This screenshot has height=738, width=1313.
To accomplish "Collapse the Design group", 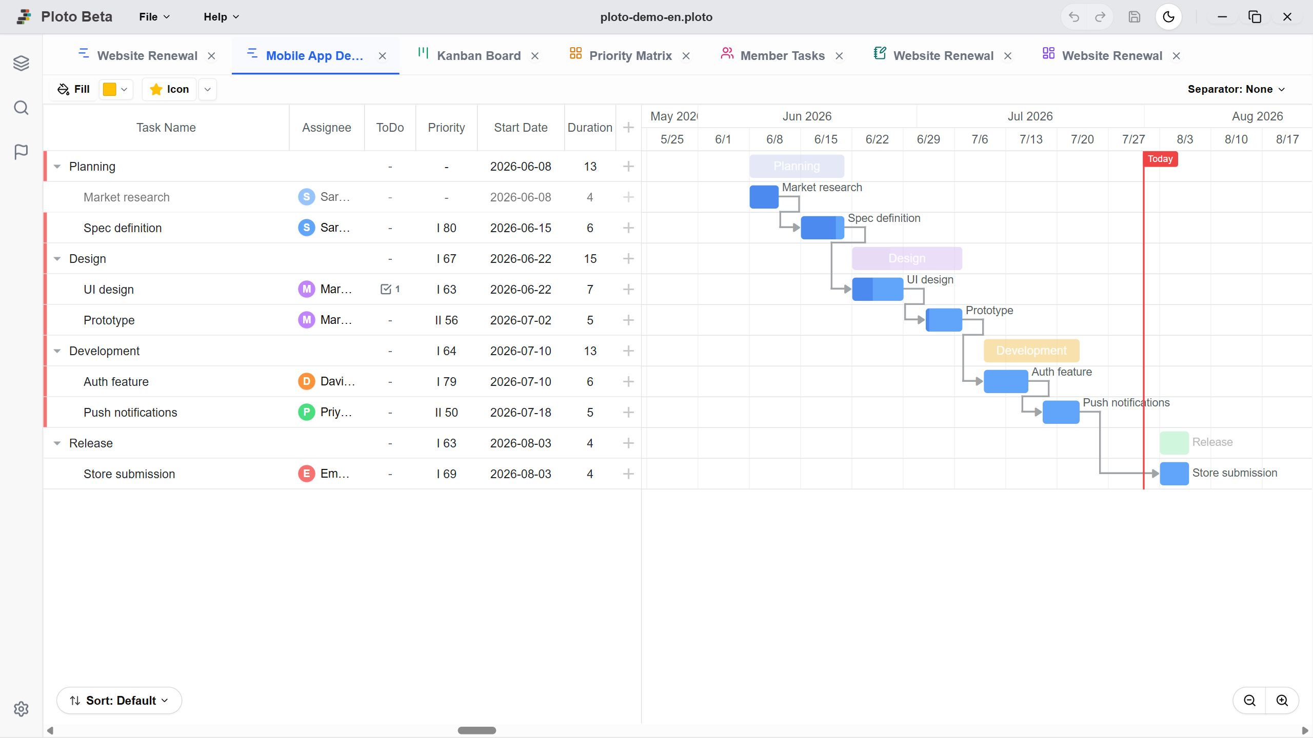I will [57, 259].
